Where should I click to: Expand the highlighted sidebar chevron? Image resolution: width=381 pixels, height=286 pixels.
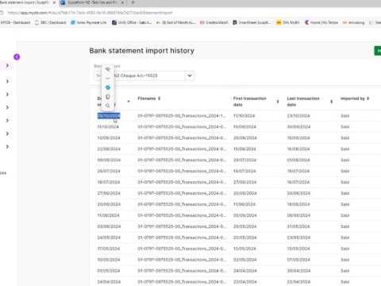coord(7,65)
